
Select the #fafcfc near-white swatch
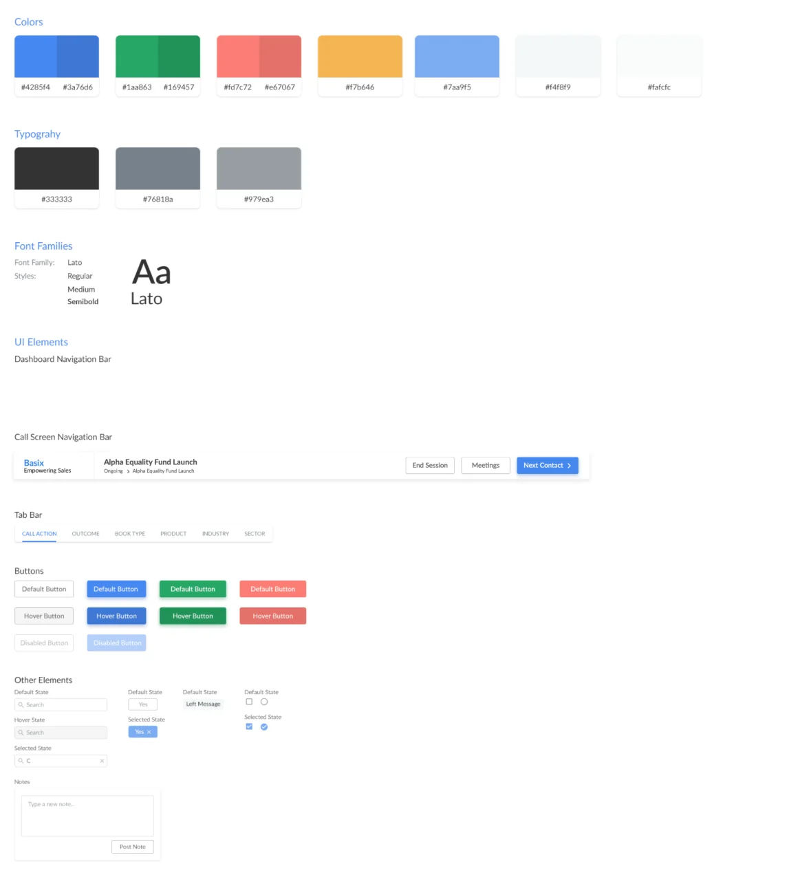[659, 56]
